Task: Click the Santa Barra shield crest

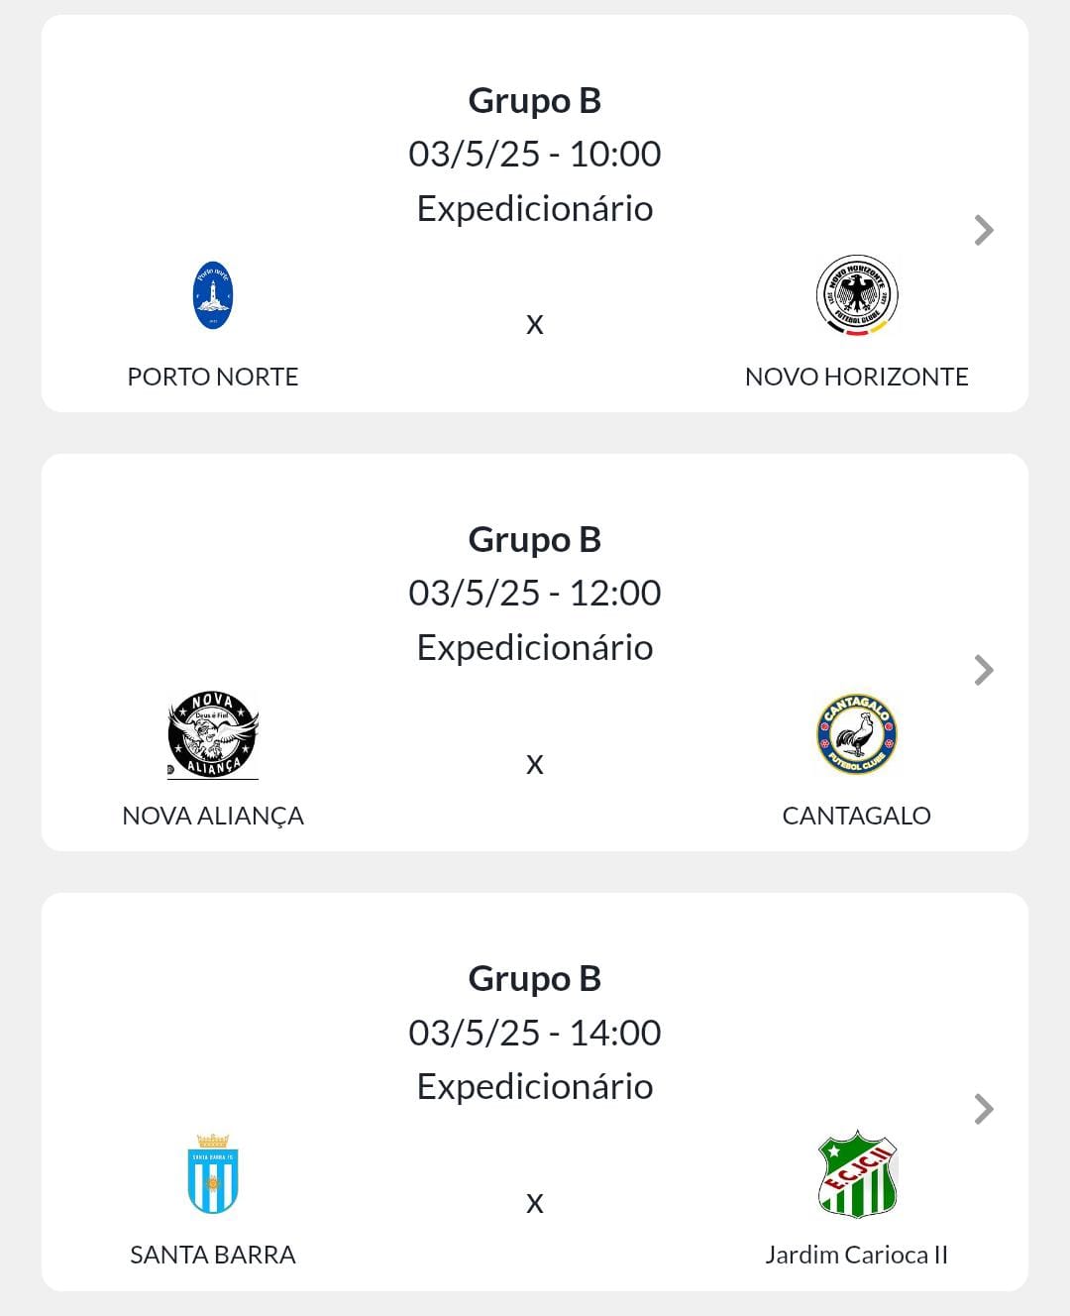Action: pos(213,1174)
